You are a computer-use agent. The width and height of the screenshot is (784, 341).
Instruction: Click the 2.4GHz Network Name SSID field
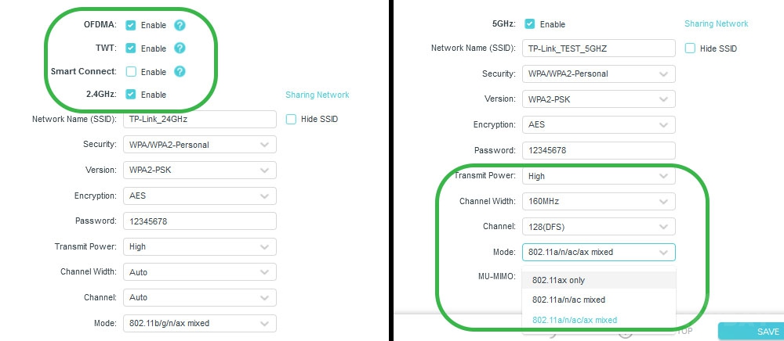[199, 119]
